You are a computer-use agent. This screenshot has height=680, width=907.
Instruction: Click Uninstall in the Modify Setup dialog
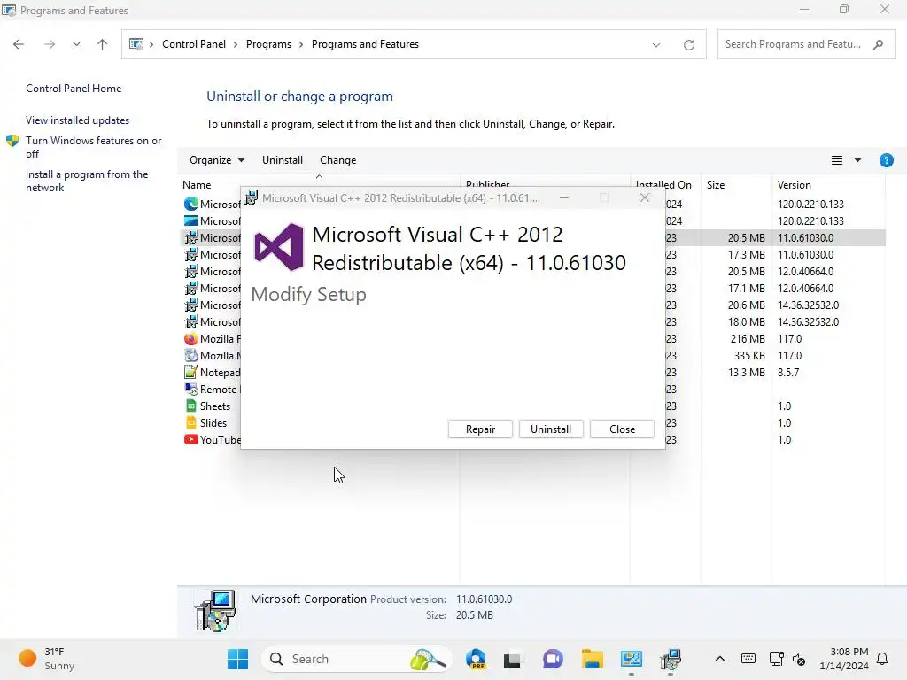(551, 429)
